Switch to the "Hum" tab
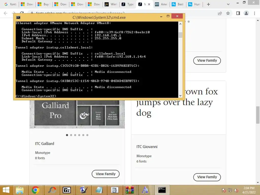The height and width of the screenshot is (195, 260). (x=195, y=4)
